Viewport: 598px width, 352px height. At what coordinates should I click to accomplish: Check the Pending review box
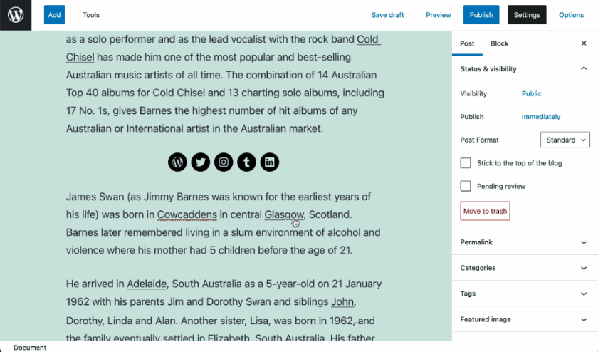pos(466,186)
